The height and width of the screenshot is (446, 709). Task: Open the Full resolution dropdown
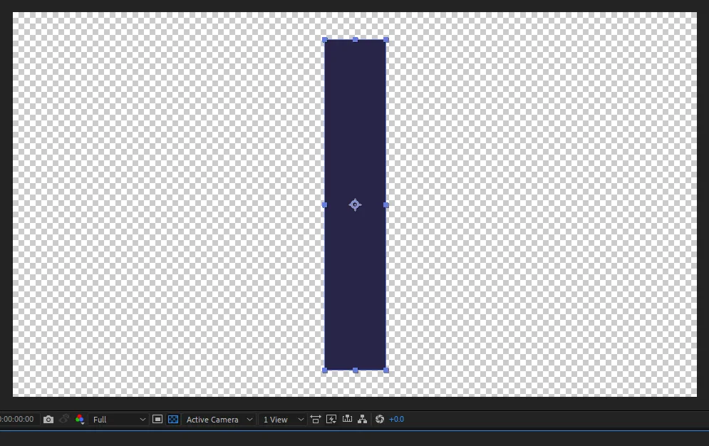click(x=119, y=420)
